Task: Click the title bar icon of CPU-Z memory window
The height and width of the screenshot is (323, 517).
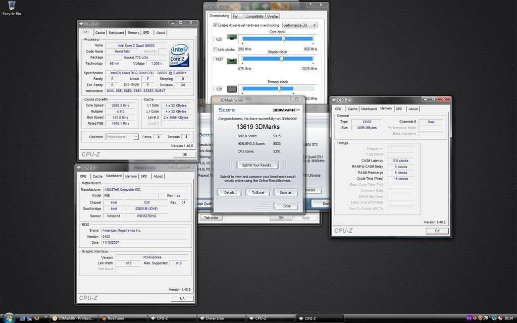Action: [334, 100]
